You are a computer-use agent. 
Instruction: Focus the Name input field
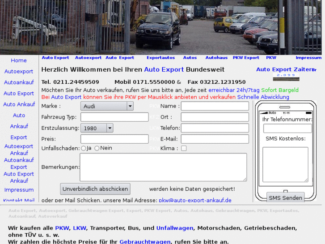(x=215, y=106)
